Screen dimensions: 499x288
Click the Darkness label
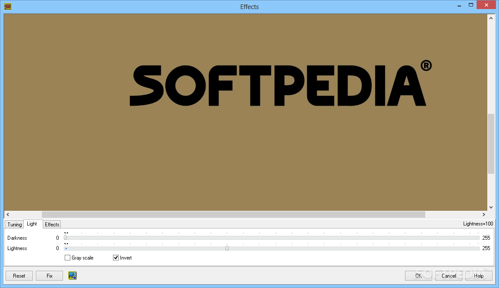[17, 238]
